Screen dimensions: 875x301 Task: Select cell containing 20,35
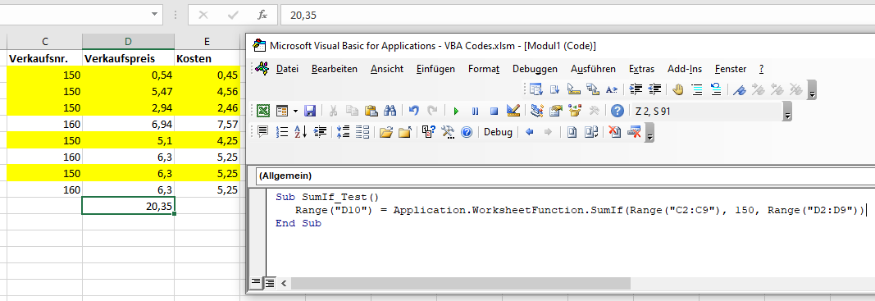pyautogui.click(x=129, y=206)
